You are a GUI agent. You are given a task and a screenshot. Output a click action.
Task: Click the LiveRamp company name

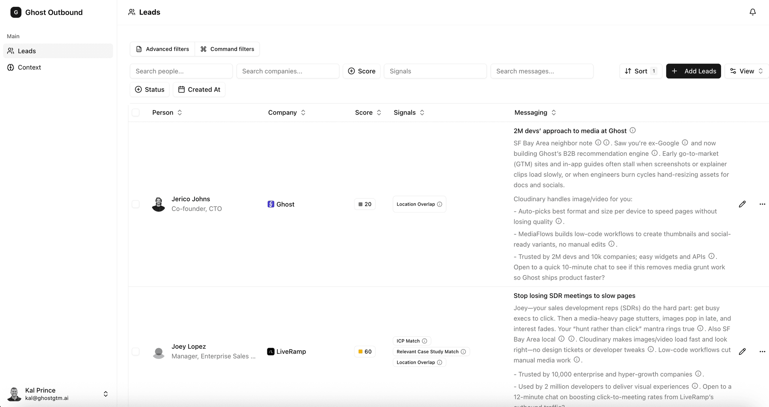point(291,352)
